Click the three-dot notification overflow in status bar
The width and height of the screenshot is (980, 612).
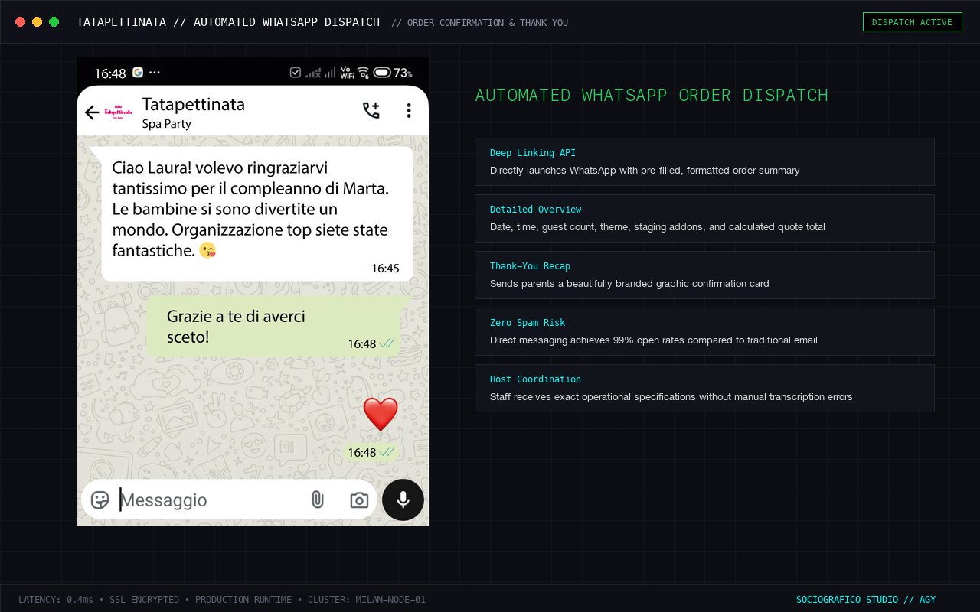coord(155,73)
